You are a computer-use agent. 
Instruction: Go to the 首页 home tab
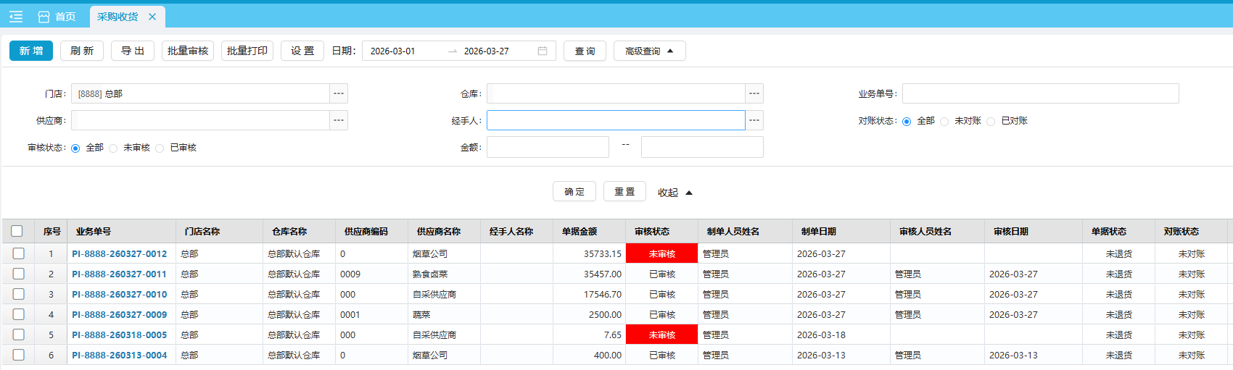click(57, 17)
